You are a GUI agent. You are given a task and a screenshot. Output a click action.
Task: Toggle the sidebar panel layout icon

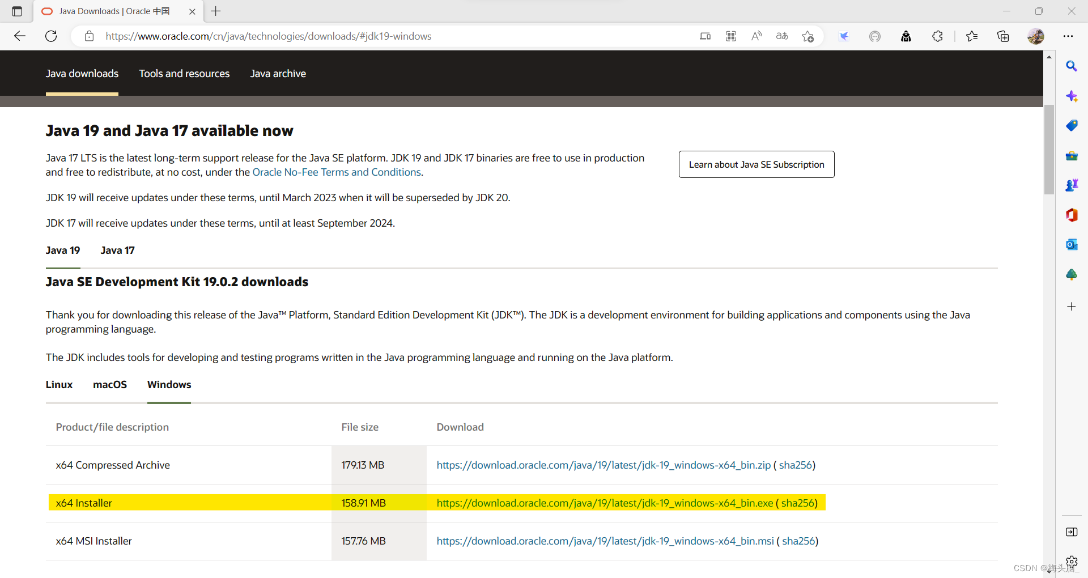point(1072,532)
